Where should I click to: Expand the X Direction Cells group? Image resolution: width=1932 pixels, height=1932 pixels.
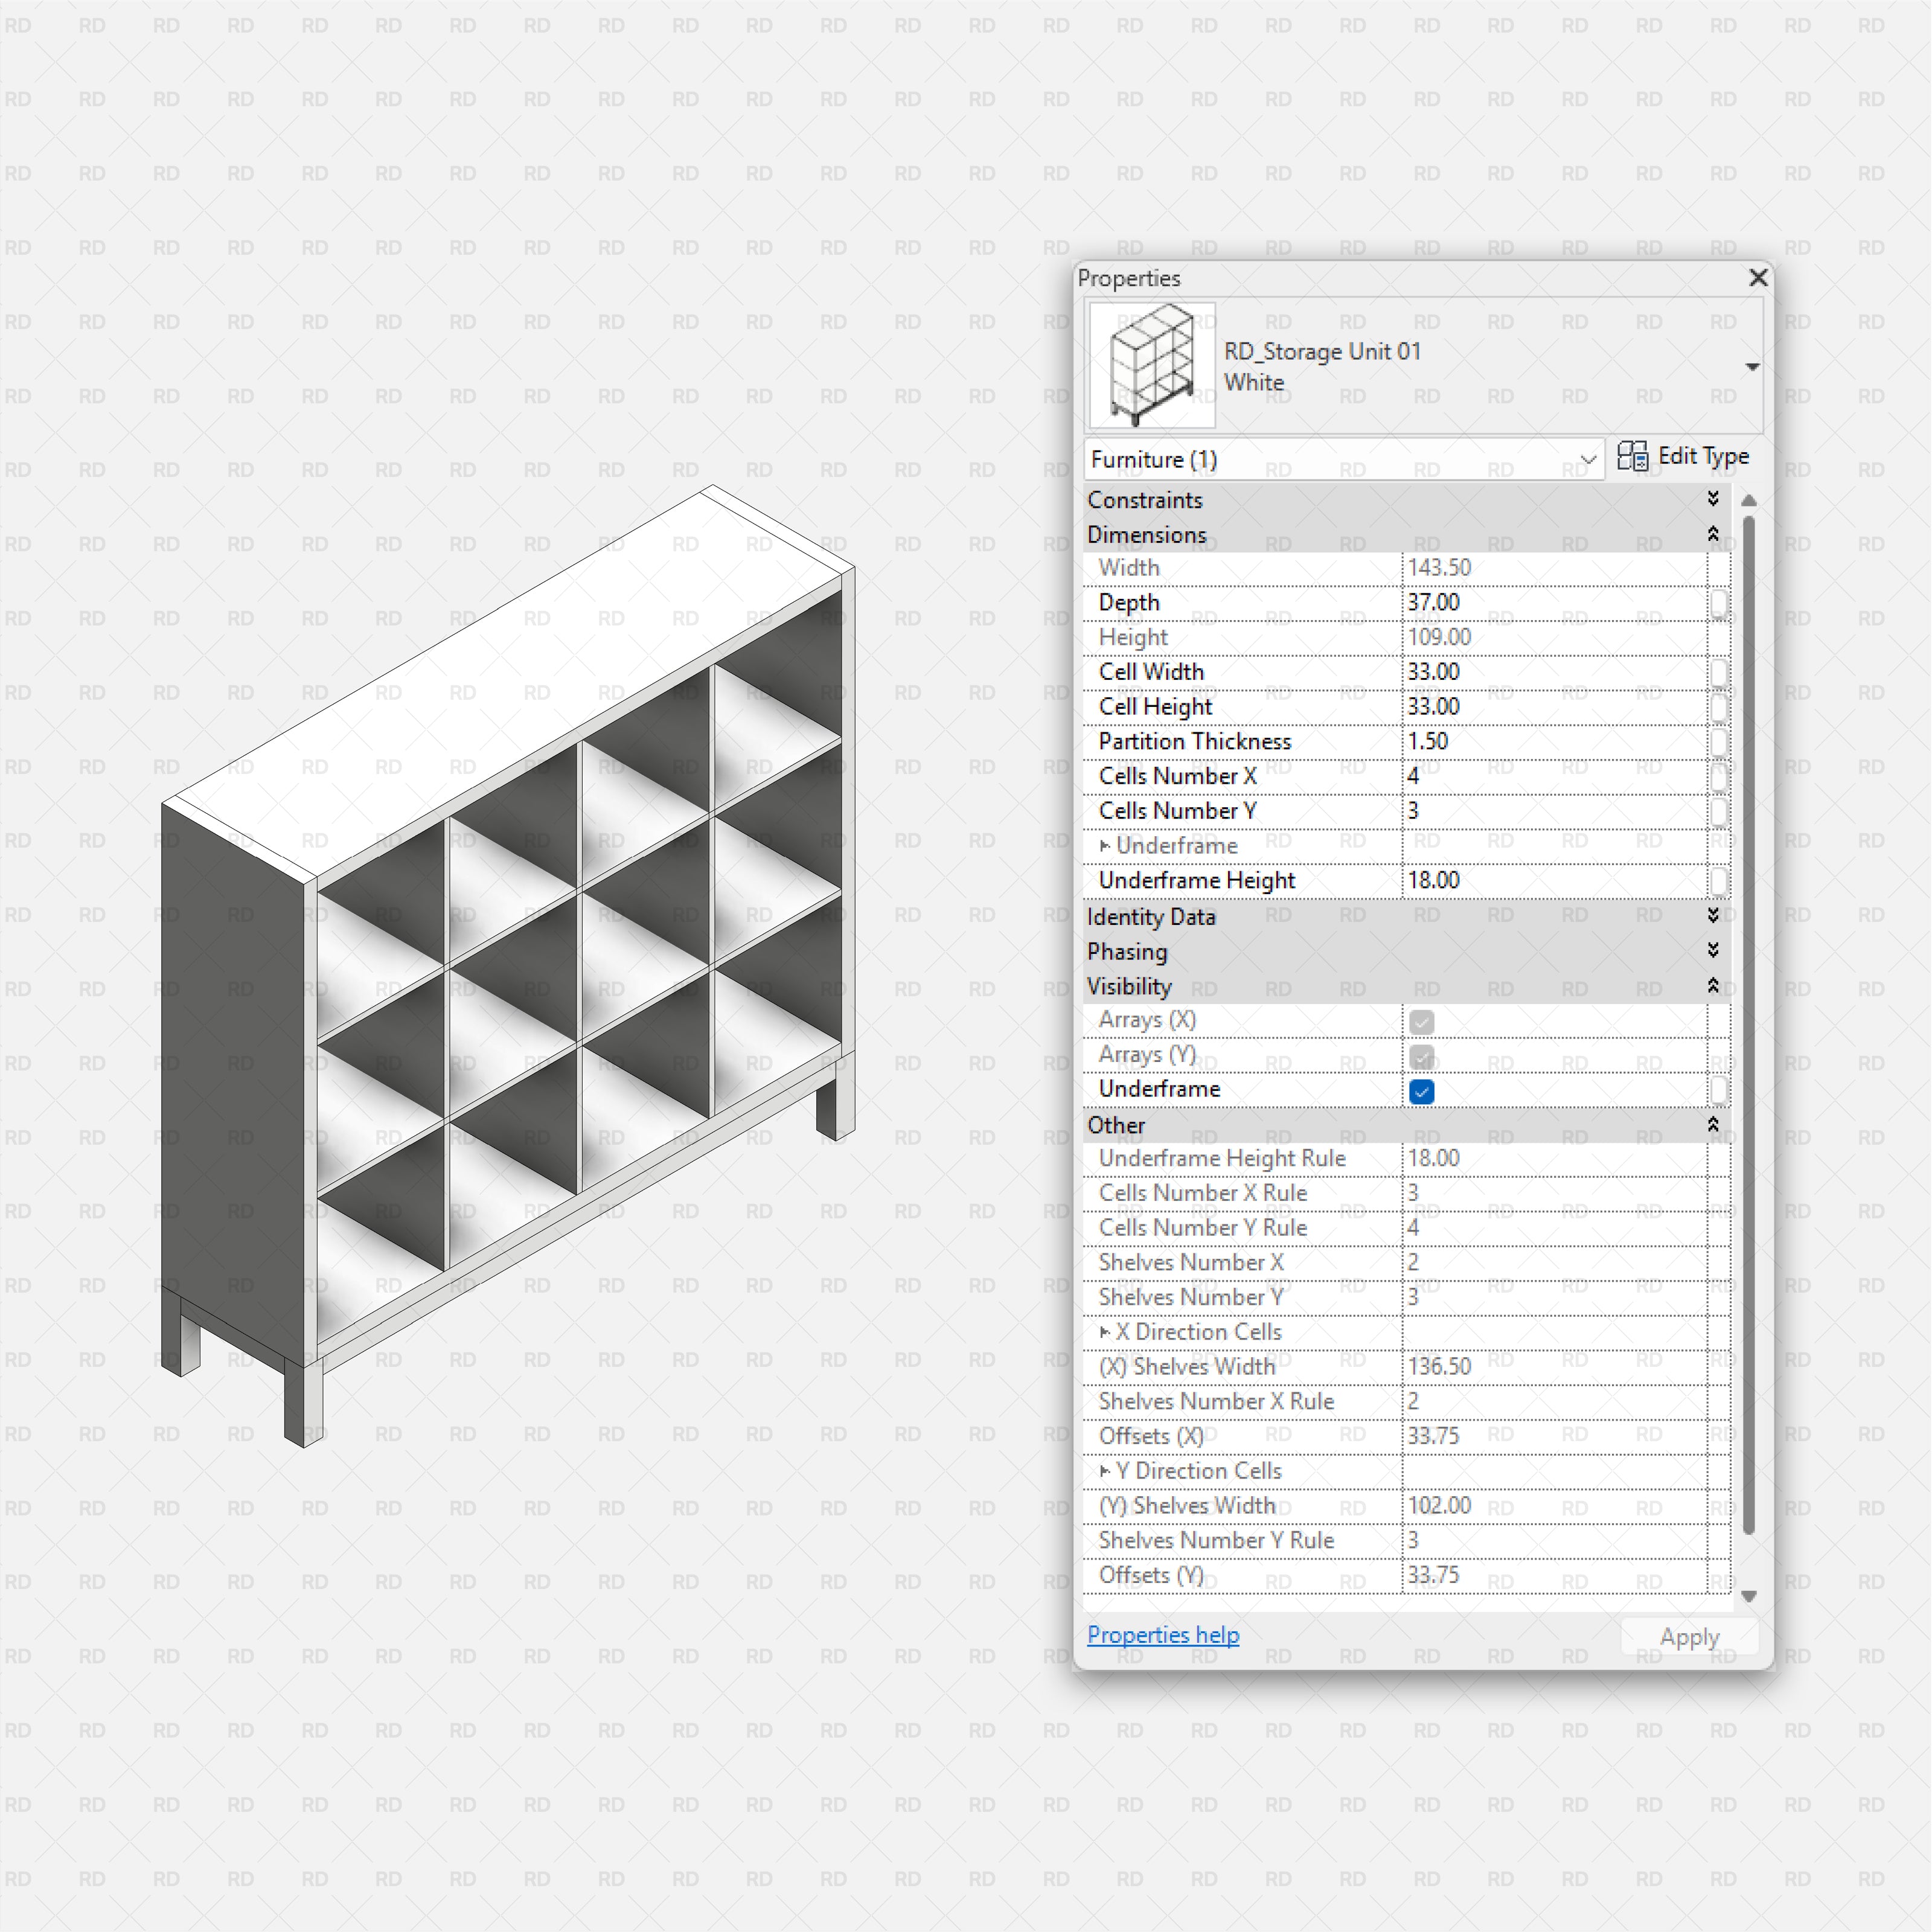point(1105,1332)
